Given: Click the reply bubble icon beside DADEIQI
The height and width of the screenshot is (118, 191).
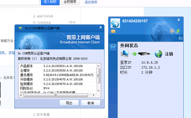Looking at the screenshot, I should 34,23.
